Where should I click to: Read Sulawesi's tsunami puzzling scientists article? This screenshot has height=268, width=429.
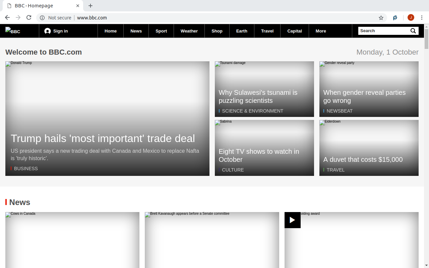258,96
